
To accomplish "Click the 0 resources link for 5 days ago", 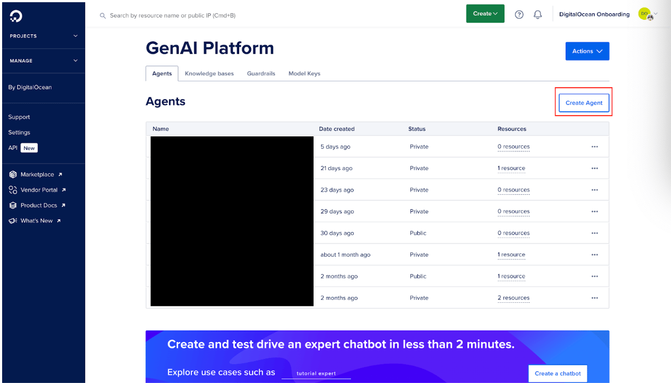I will [x=514, y=147].
